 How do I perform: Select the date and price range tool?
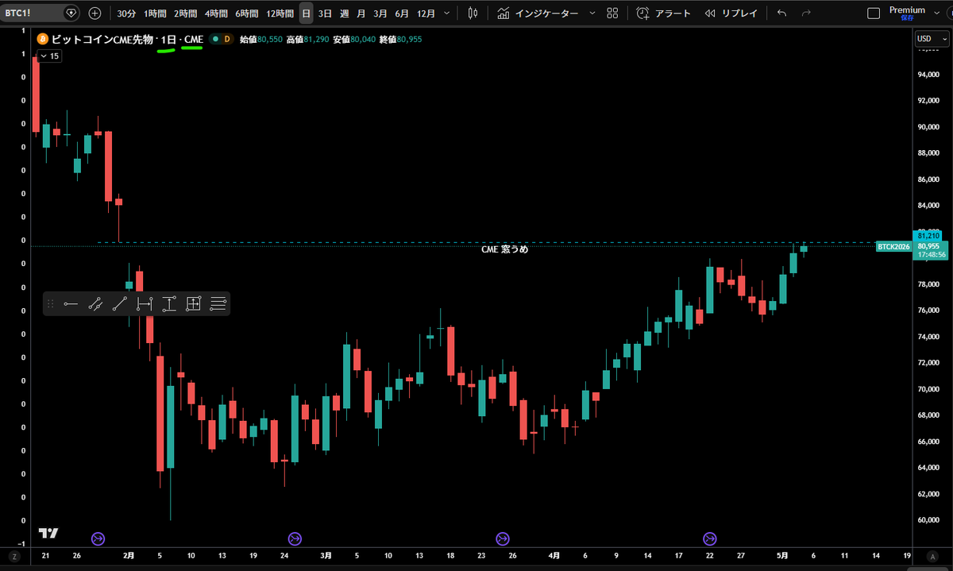[193, 303]
